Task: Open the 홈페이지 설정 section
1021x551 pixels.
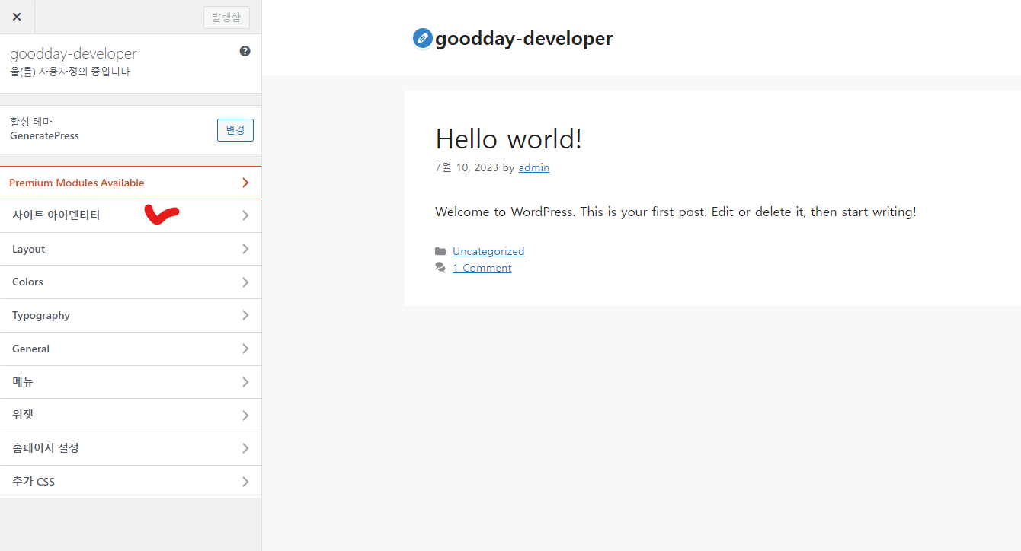Action: click(130, 448)
